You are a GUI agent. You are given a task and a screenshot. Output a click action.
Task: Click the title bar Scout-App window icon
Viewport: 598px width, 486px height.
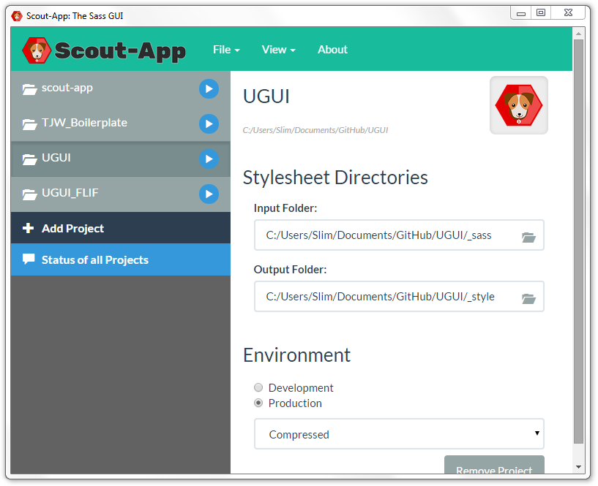pyautogui.click(x=17, y=16)
